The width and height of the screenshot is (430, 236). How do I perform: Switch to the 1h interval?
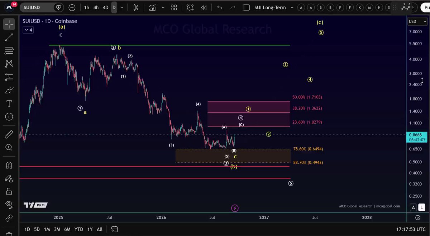[x=87, y=8]
